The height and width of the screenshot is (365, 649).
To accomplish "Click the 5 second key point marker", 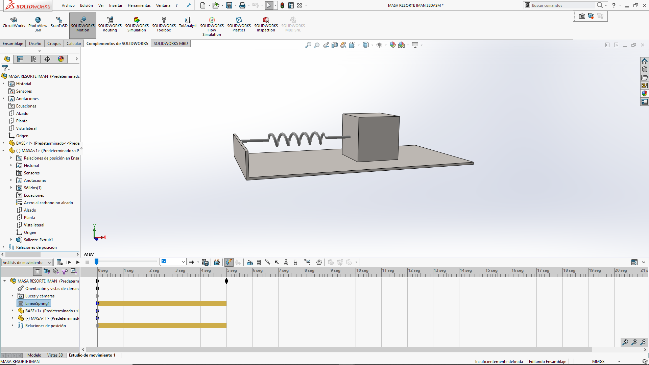I will click(x=226, y=281).
